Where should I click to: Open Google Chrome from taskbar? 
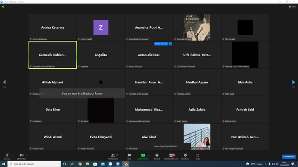[x=80, y=164]
